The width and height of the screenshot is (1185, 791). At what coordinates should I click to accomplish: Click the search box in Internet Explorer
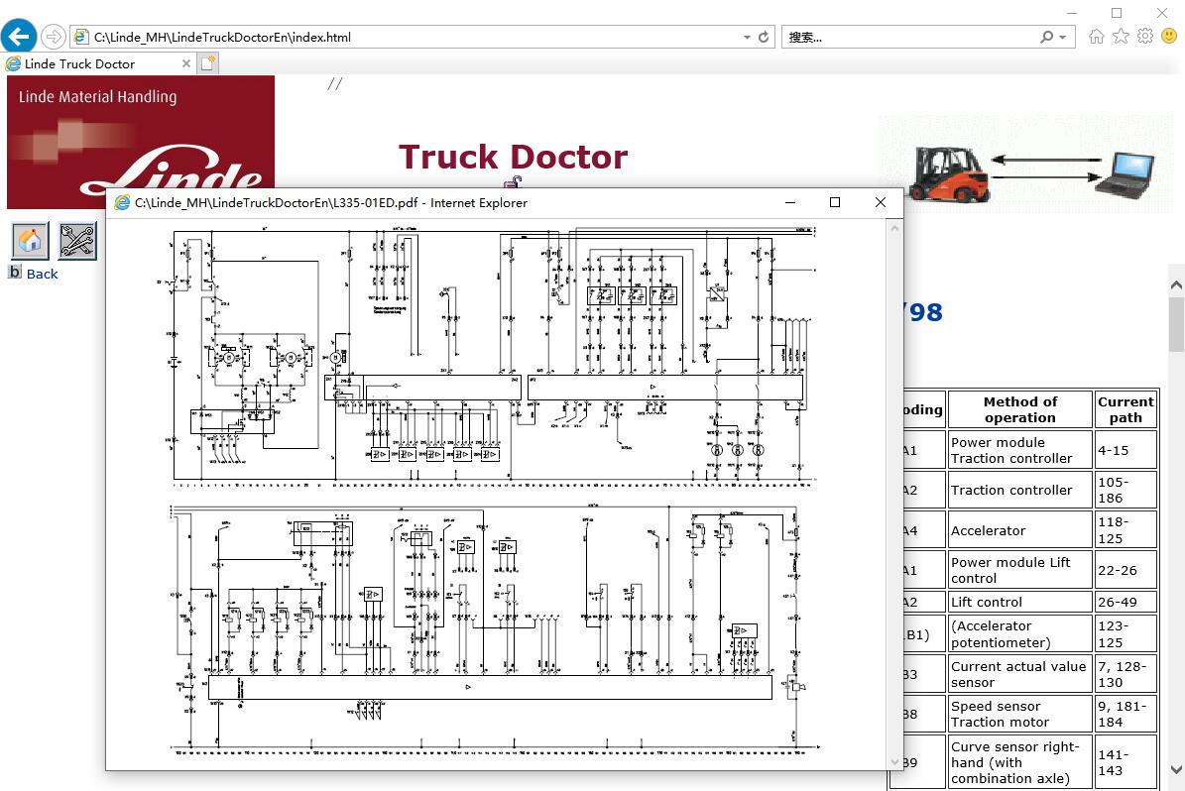(910, 37)
